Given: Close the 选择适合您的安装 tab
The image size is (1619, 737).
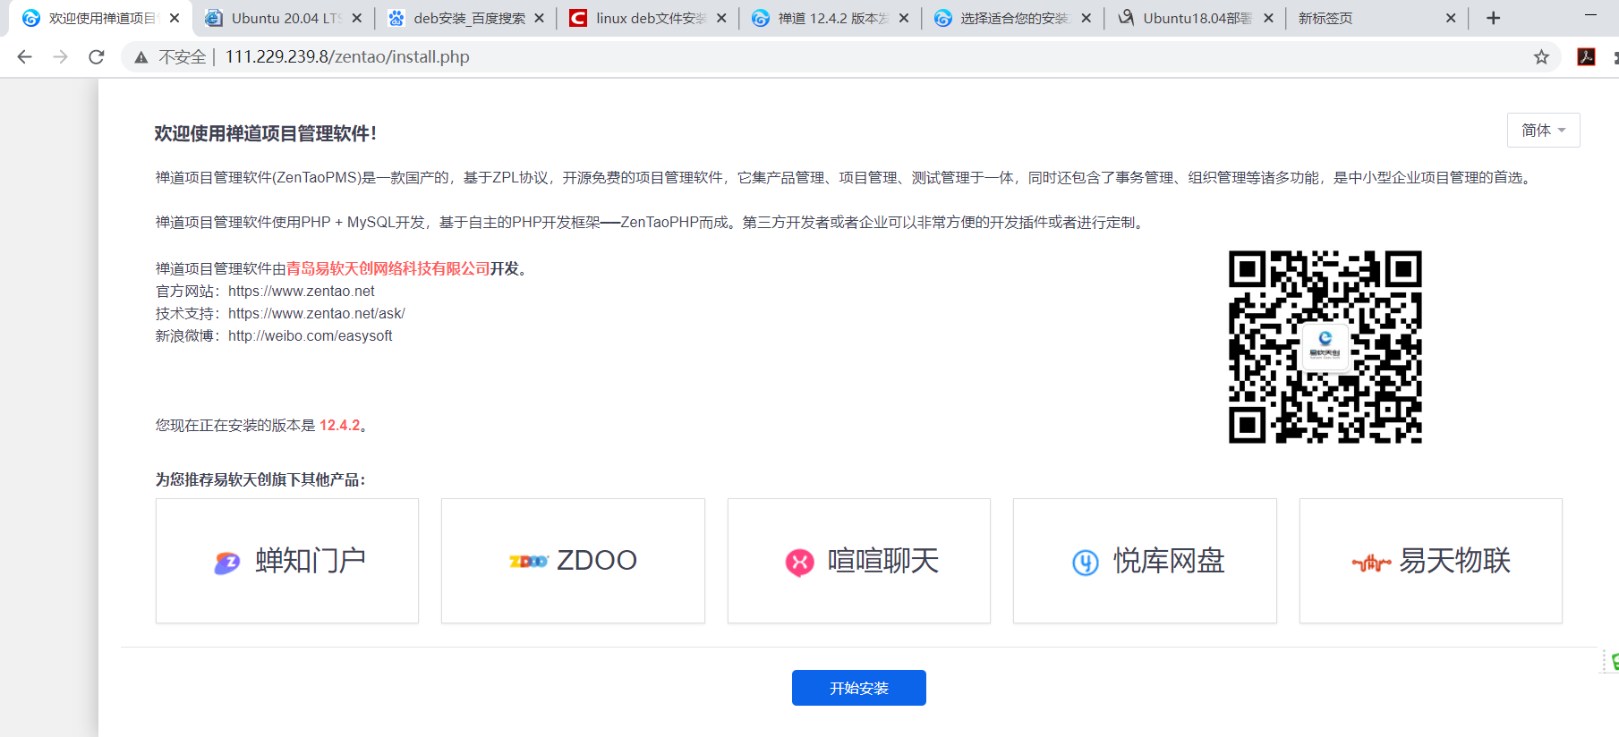Looking at the screenshot, I should pos(1086,18).
